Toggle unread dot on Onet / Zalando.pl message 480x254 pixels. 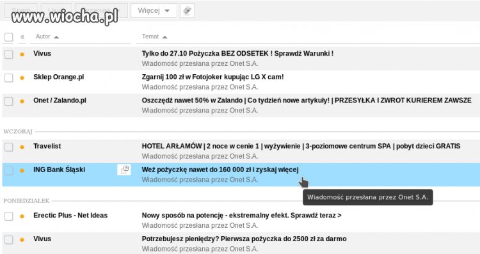click(22, 101)
